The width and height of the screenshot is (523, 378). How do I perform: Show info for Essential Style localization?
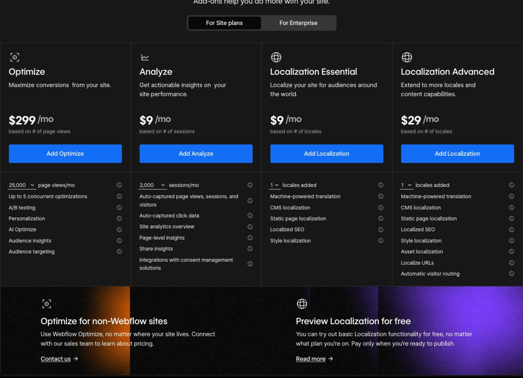tap(381, 241)
